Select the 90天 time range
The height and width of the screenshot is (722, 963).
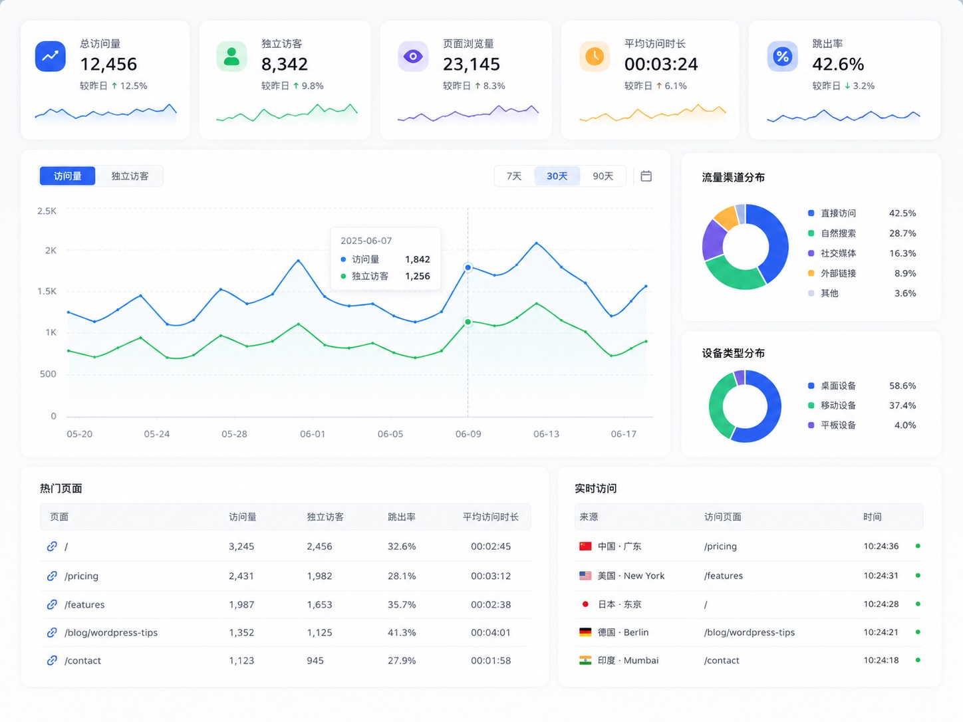click(603, 176)
